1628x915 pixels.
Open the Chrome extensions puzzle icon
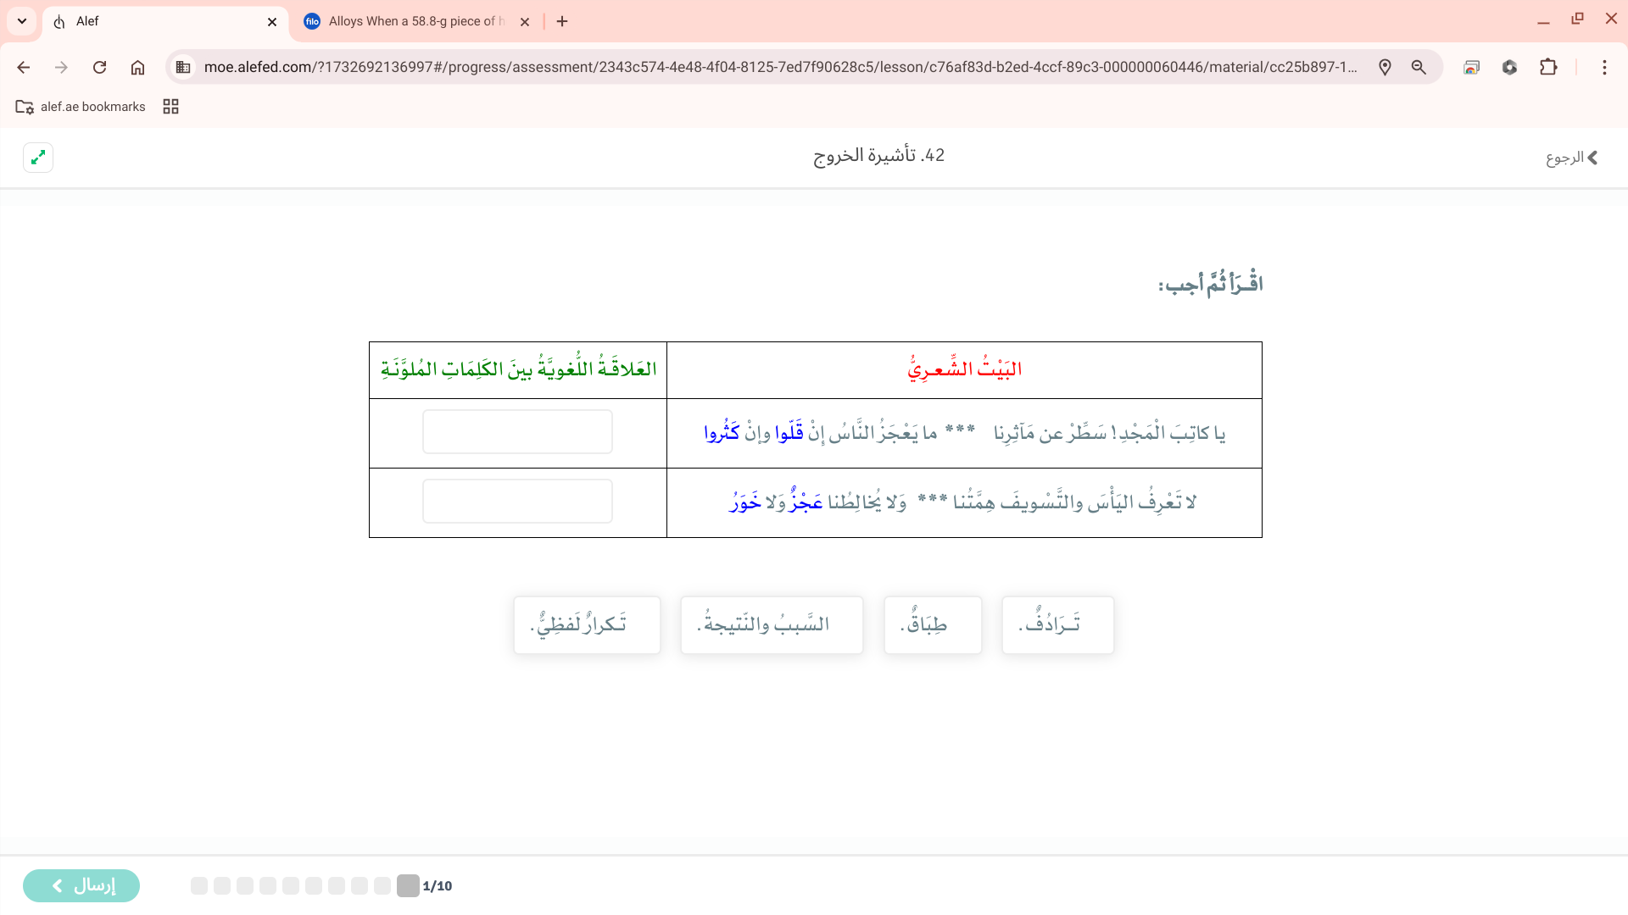1548,67
